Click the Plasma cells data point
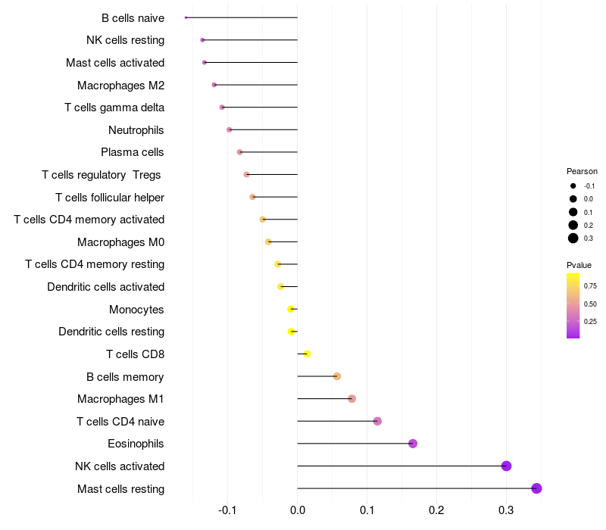The width and height of the screenshot is (606, 530). click(239, 152)
